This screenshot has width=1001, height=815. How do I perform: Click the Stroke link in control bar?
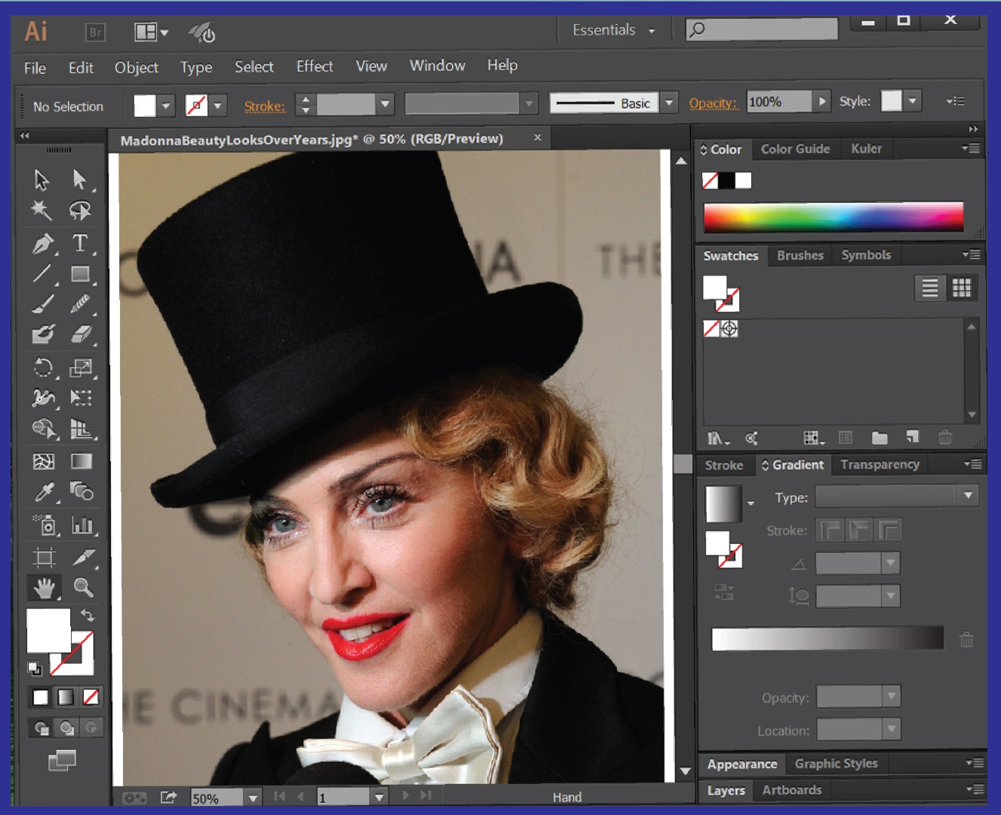(x=265, y=106)
